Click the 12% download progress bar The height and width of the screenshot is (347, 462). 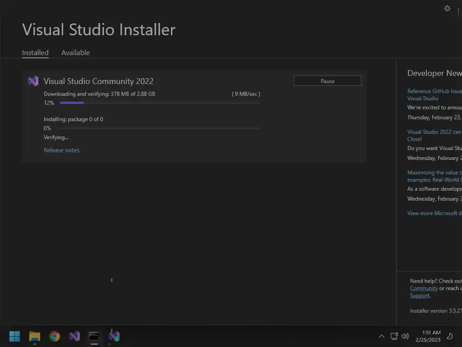[160, 103]
